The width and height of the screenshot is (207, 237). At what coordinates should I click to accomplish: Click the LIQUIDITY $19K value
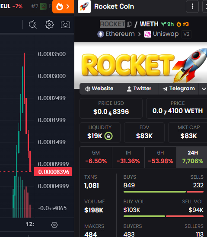(x=95, y=136)
